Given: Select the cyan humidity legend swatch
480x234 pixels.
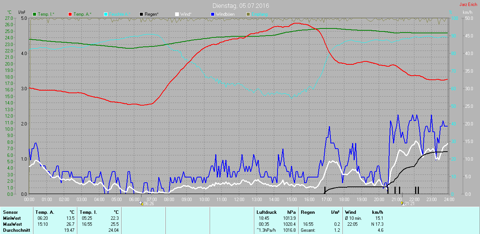Looking at the screenshot, I should tap(106, 14).
